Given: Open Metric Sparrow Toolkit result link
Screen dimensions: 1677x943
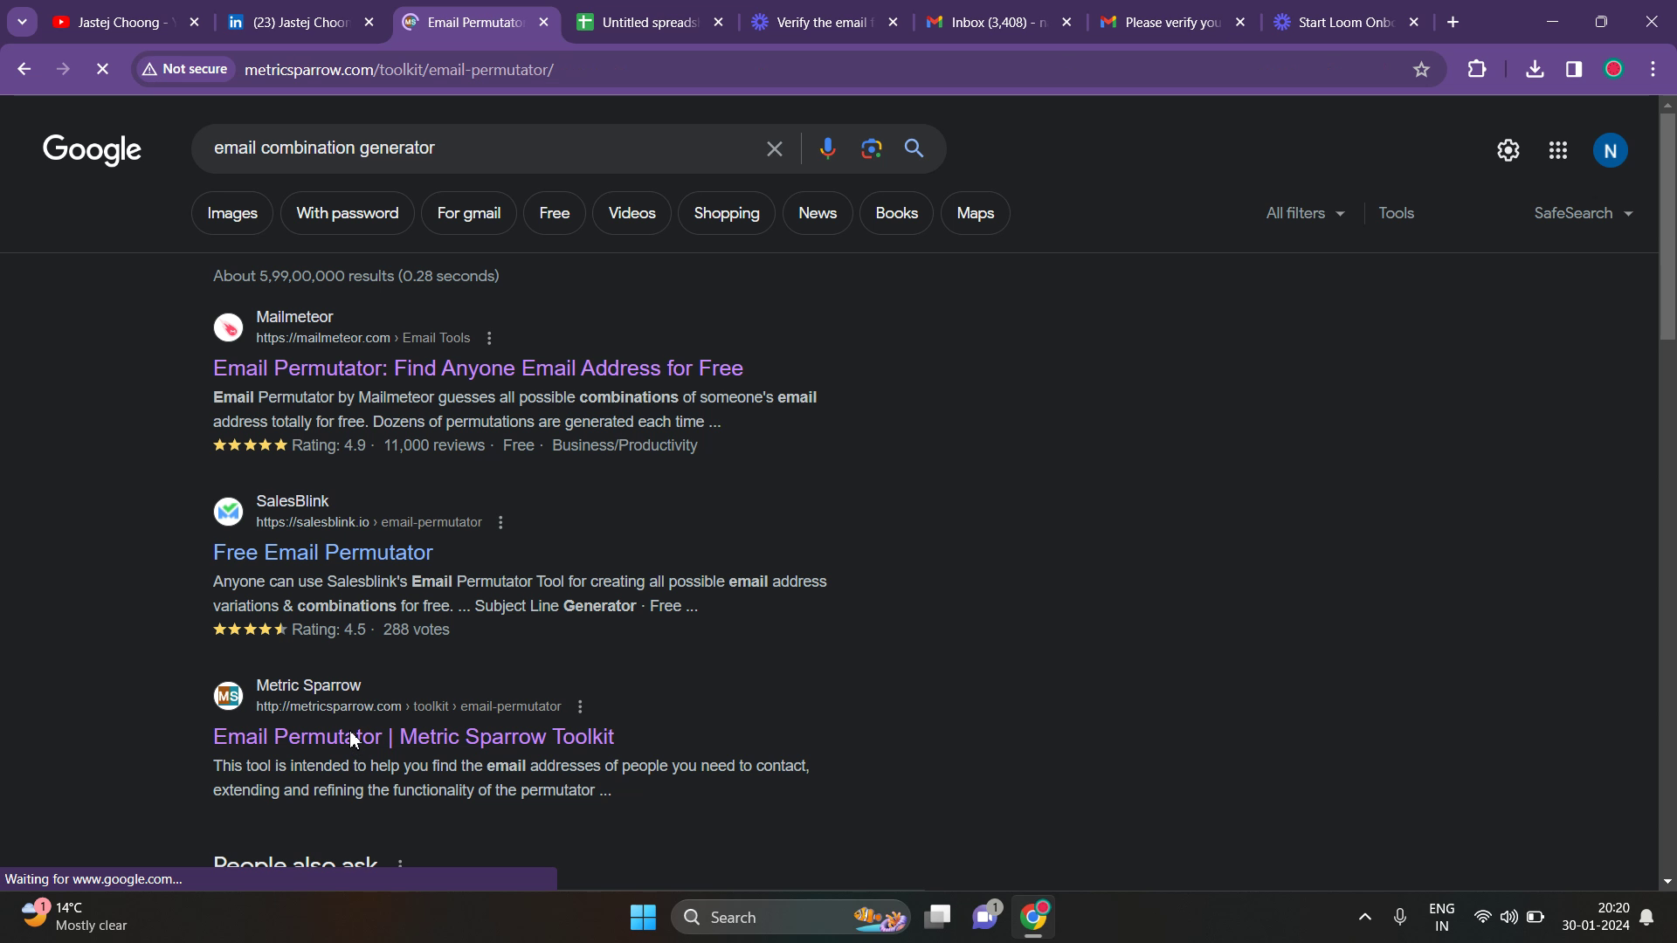Looking at the screenshot, I should click(x=413, y=737).
